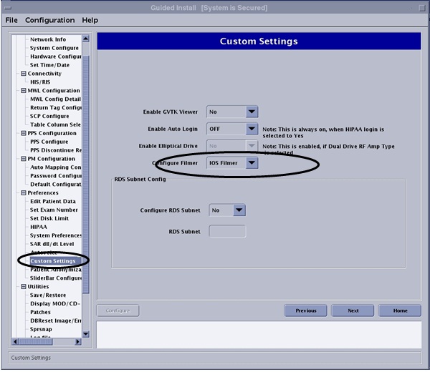Click the Next button
430x372 pixels.
353,311
